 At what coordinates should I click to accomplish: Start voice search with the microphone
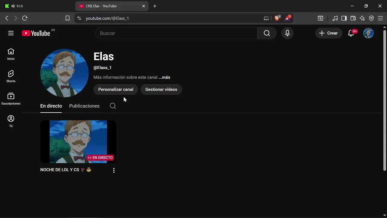(x=287, y=33)
